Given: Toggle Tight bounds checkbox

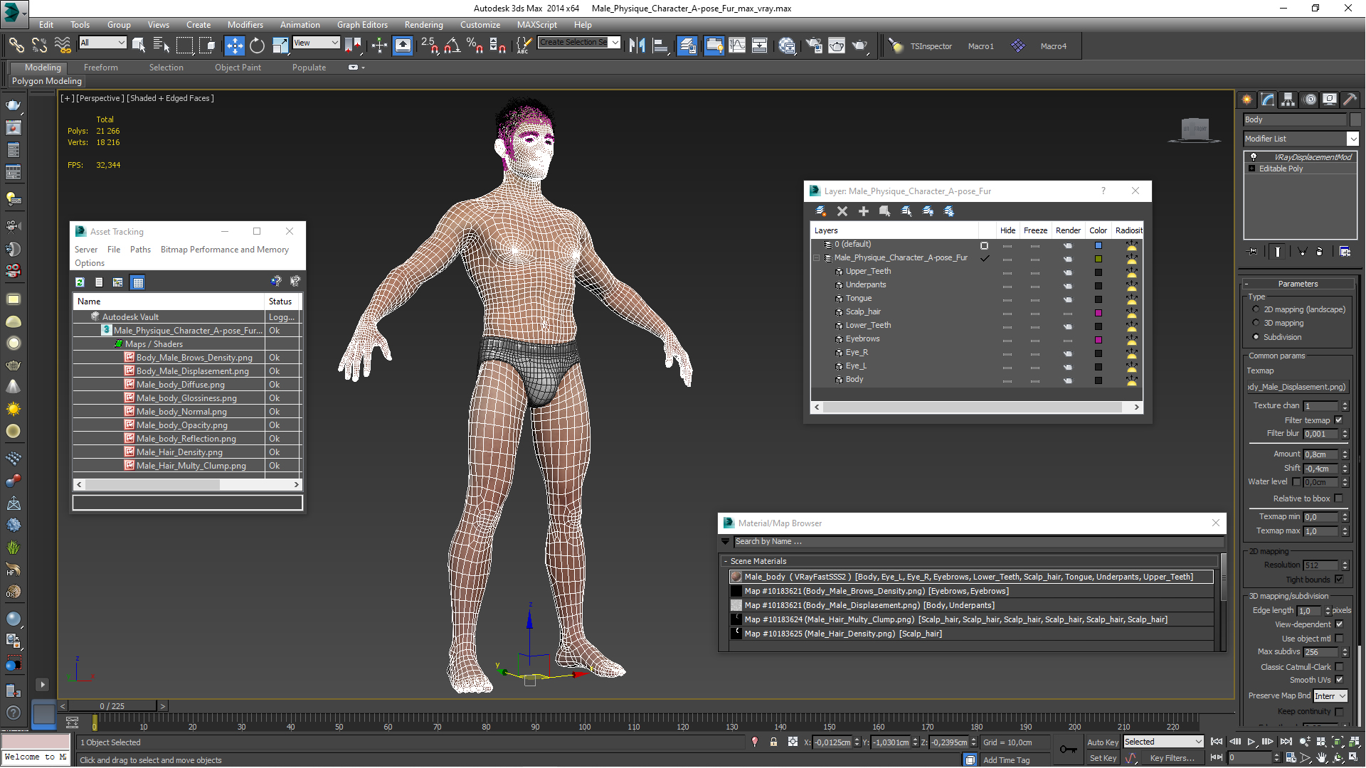Looking at the screenshot, I should (x=1339, y=580).
